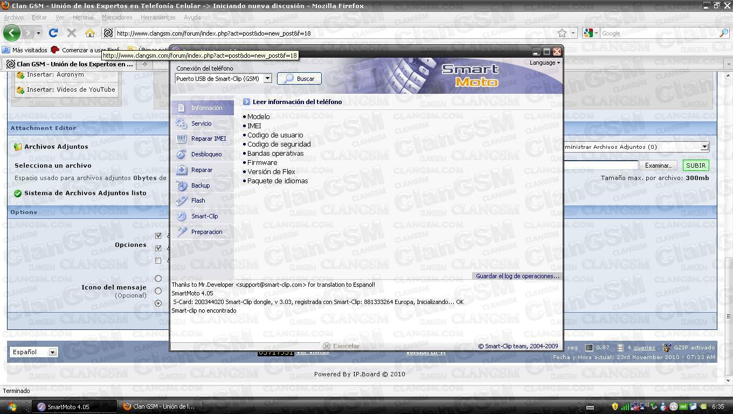Go forward with Firefox forward arrow
Viewport: 733px width, 414px height.
29,33
